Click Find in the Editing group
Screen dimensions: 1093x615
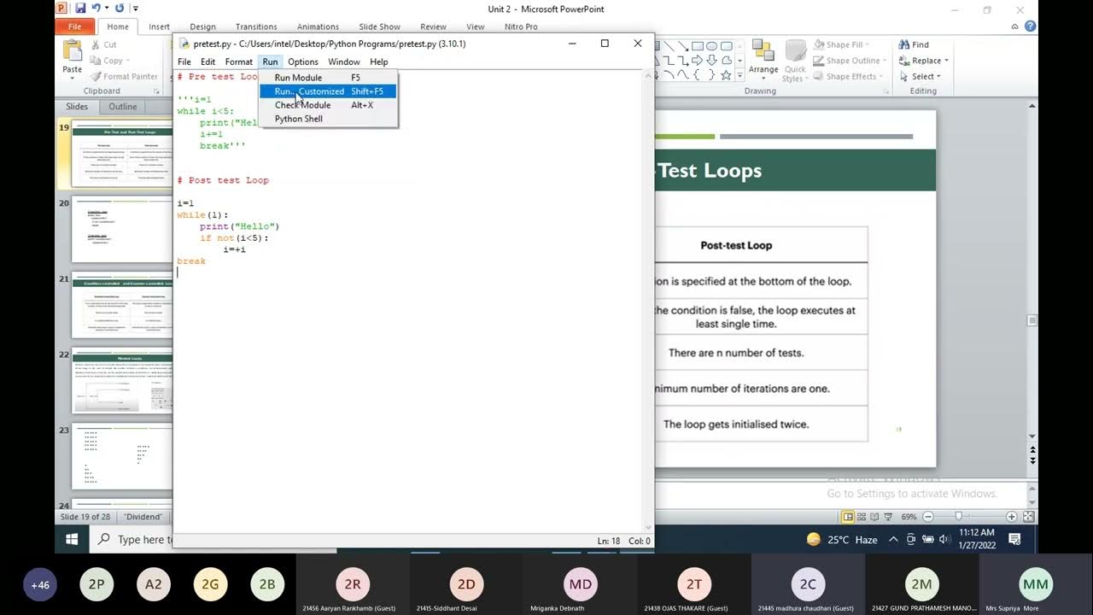[x=914, y=44]
